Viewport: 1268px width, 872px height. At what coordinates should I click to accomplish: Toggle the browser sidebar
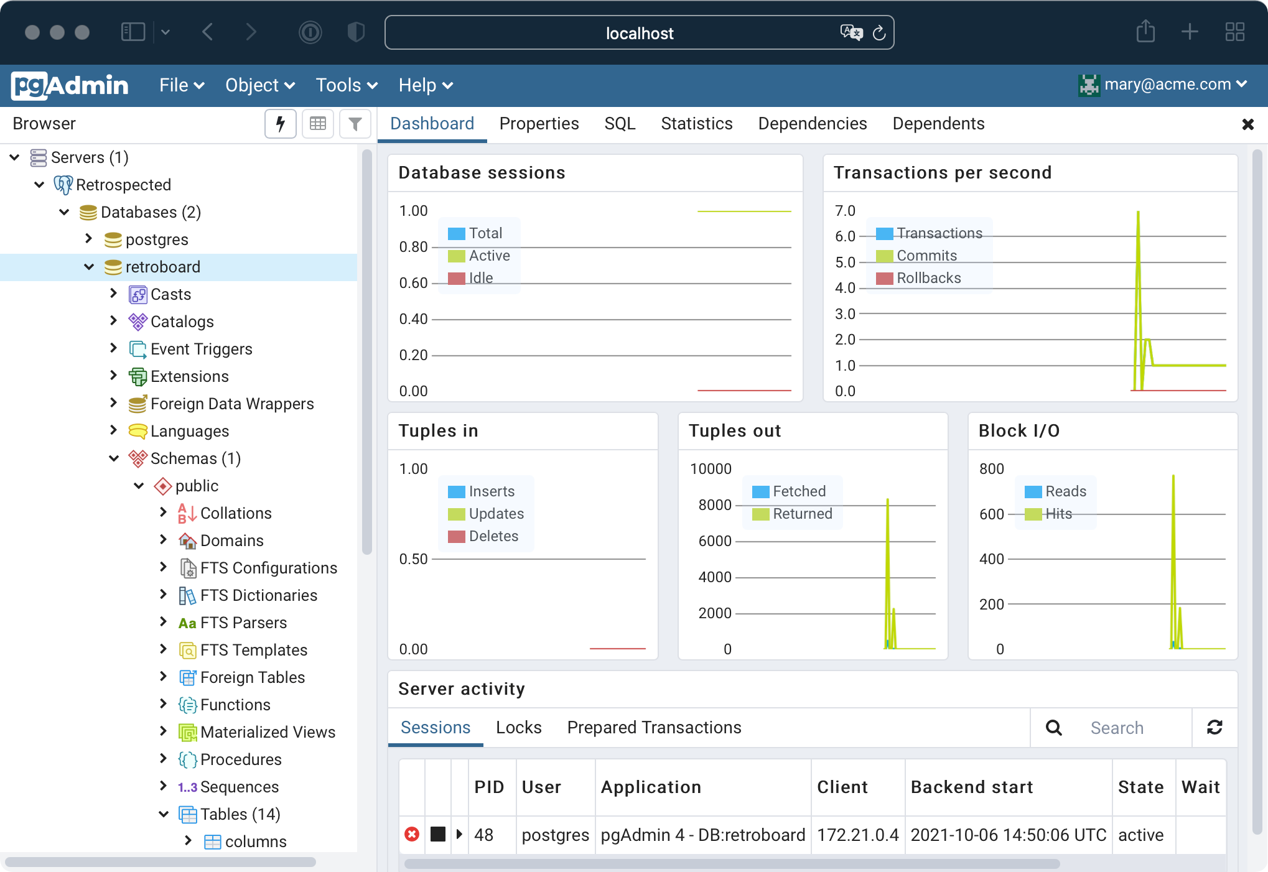[133, 32]
